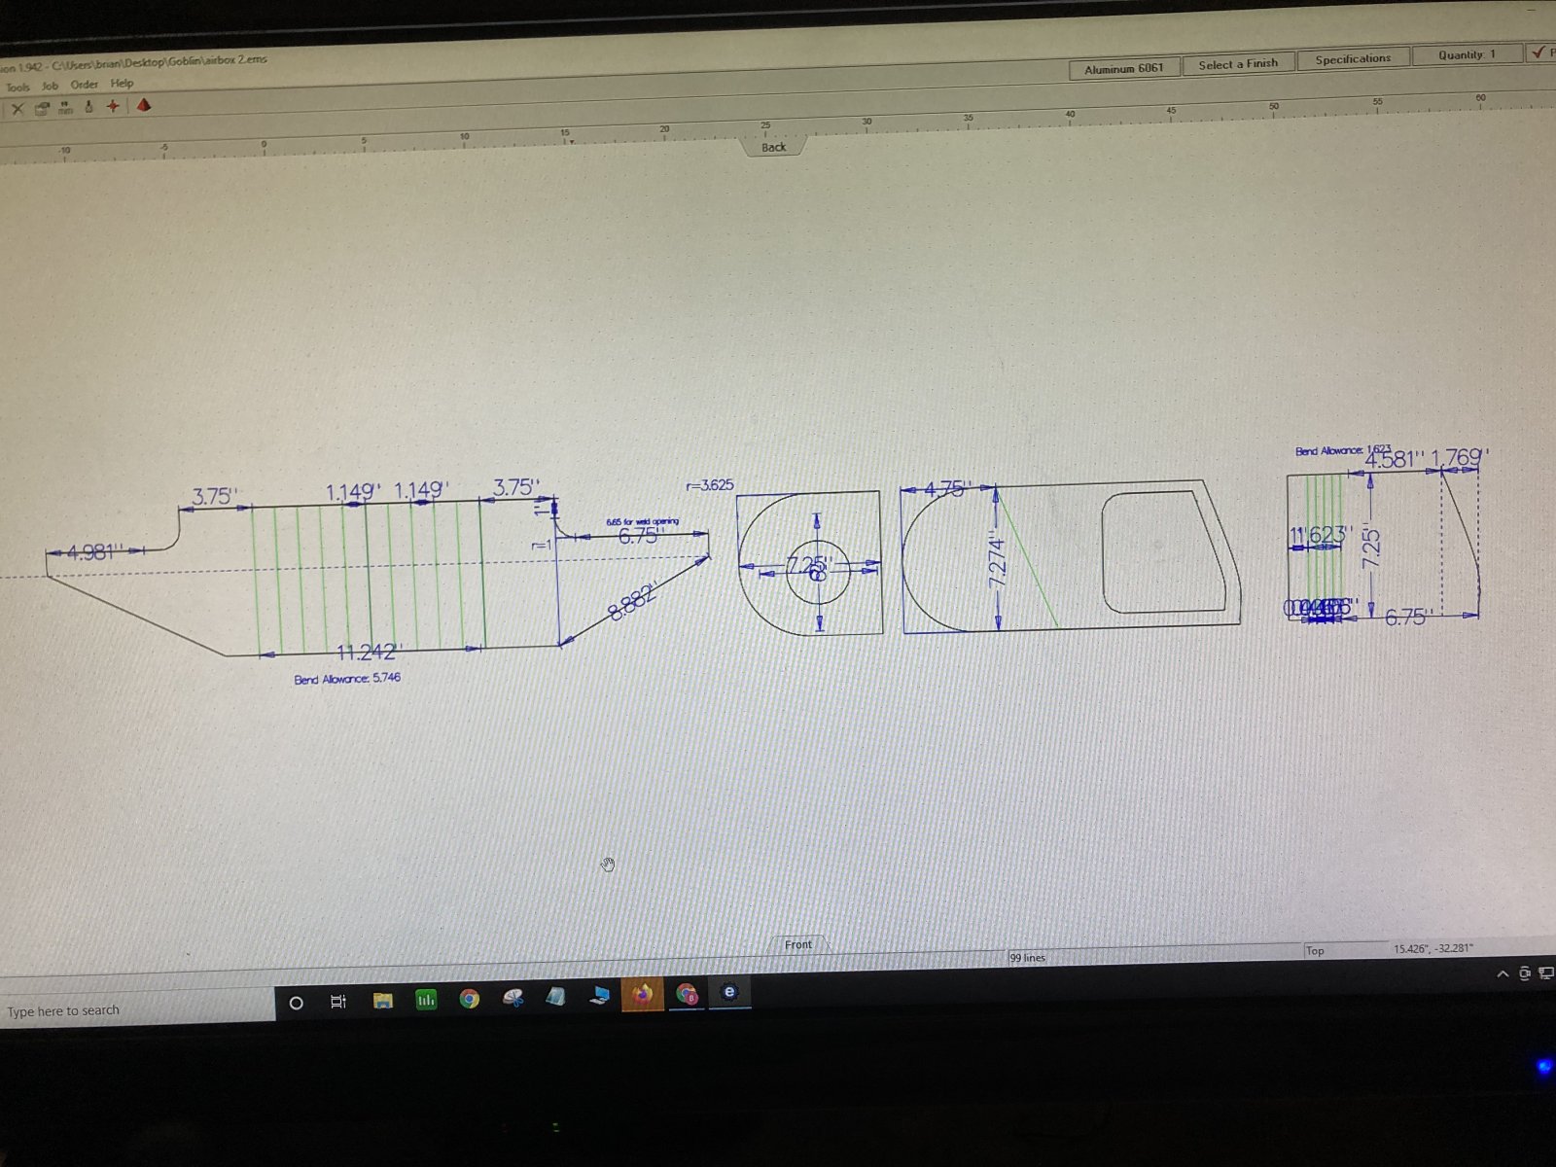Open the Specifications button
The image size is (1556, 1167).
point(1353,58)
